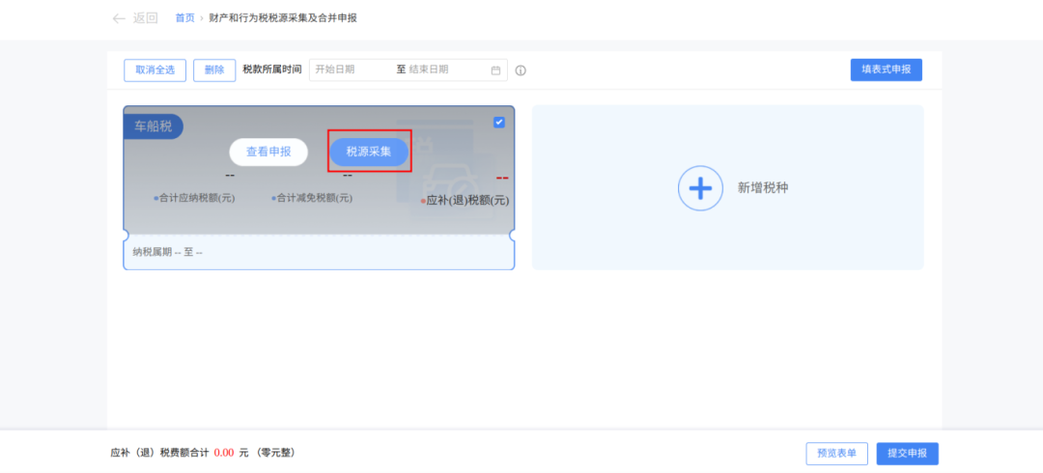Click the back arrow icon
This screenshot has height=473, width=1043.
(119, 18)
